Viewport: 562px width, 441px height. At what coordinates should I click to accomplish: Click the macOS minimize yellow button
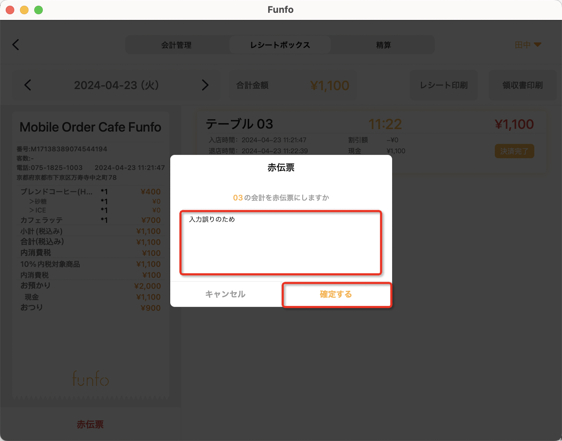pos(24,10)
